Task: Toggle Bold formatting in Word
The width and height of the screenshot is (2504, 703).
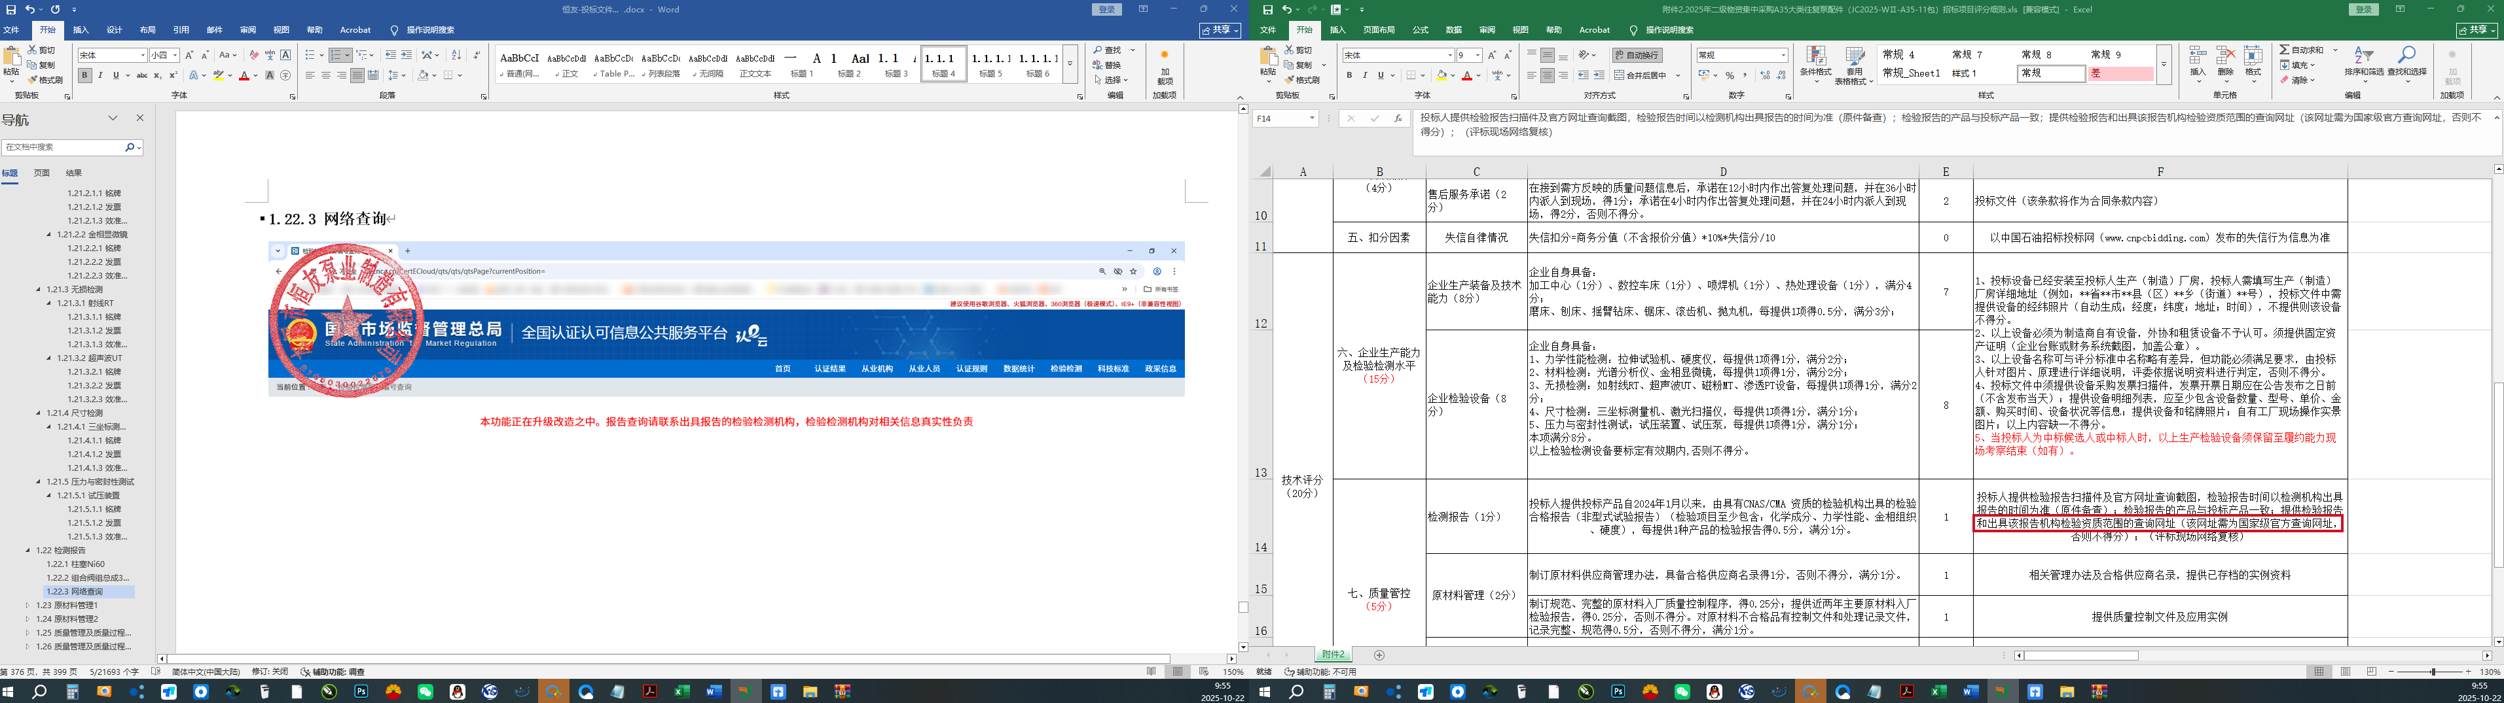Action: click(x=84, y=76)
